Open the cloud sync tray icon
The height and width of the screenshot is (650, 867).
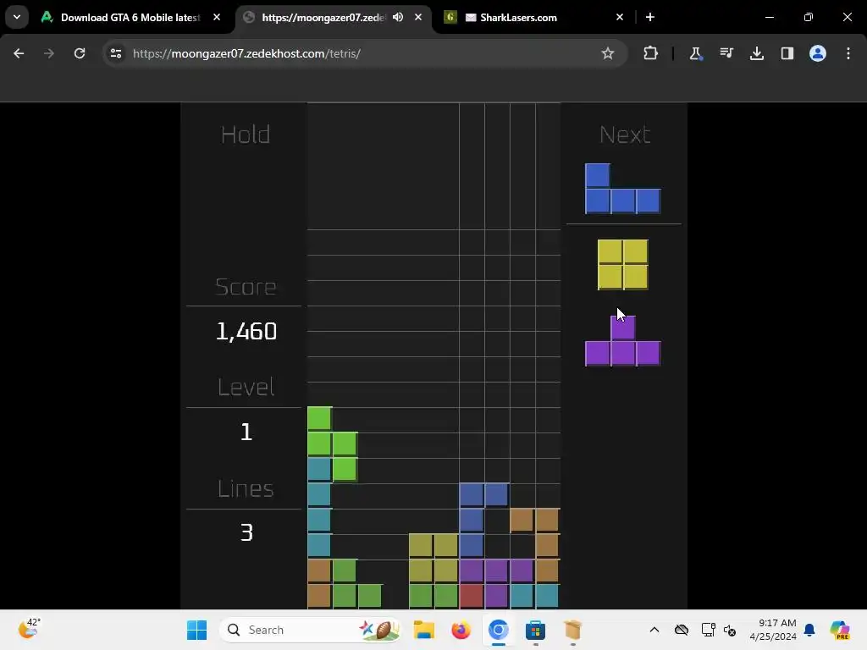pos(682,630)
